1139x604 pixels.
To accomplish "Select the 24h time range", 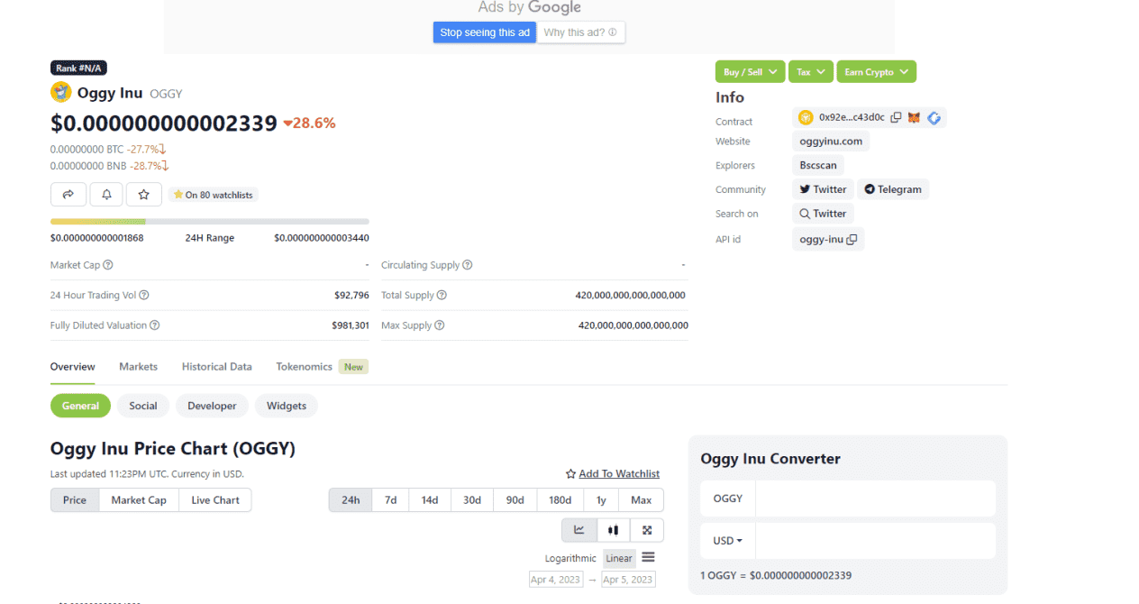I will (351, 500).
